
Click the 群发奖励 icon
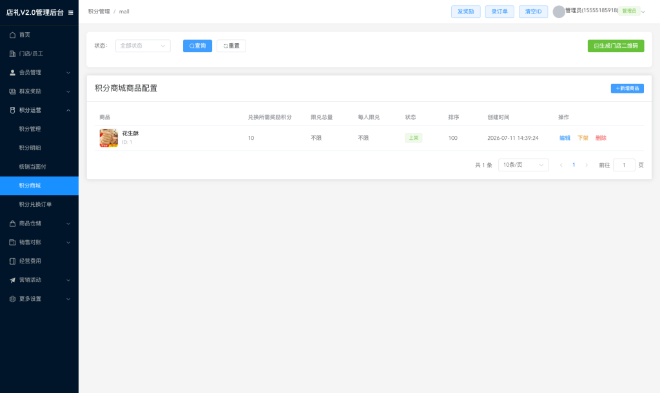13,91
